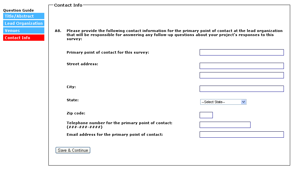Click the second street address line
The height and width of the screenshot is (169, 293).
(x=241, y=75)
